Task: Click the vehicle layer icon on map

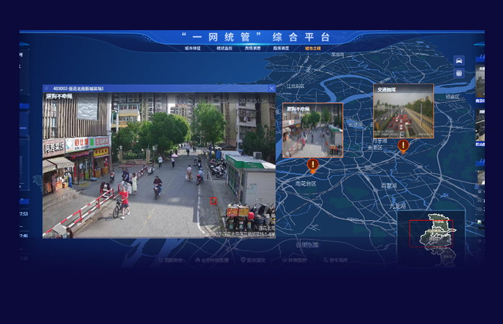Action: 459,61
